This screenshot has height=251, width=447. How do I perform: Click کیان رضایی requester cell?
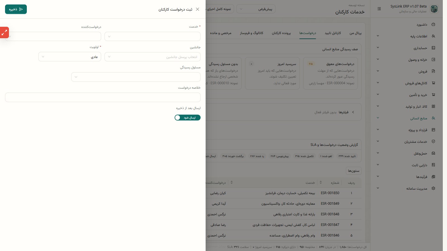tap(218, 193)
